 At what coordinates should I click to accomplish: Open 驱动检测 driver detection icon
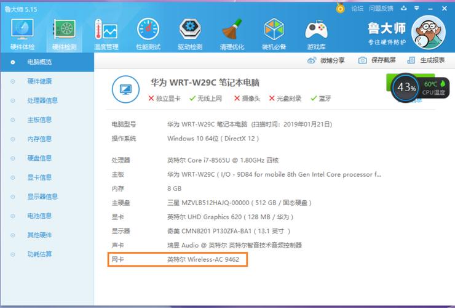[190, 34]
